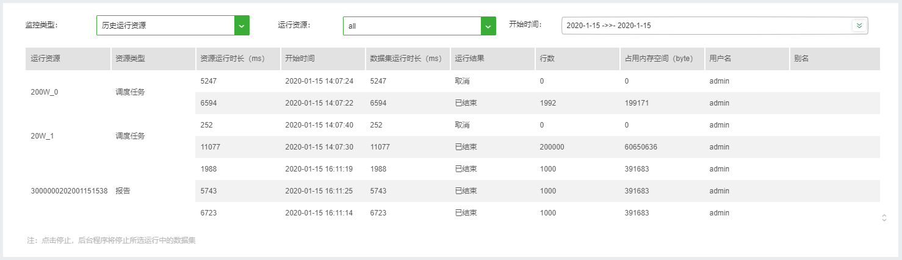Click the 运行结果 column header
902x260 pixels.
(469, 59)
